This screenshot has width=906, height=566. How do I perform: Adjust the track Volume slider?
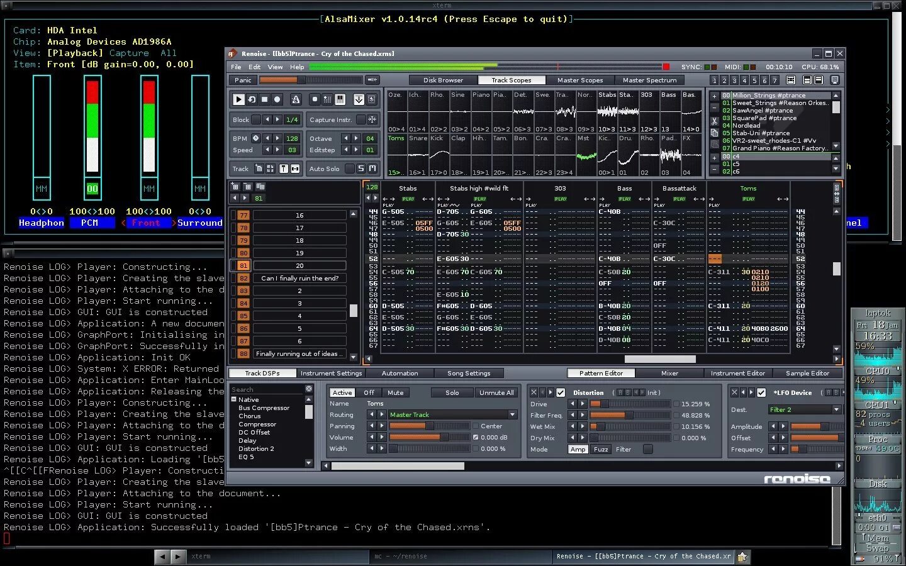[x=429, y=437]
